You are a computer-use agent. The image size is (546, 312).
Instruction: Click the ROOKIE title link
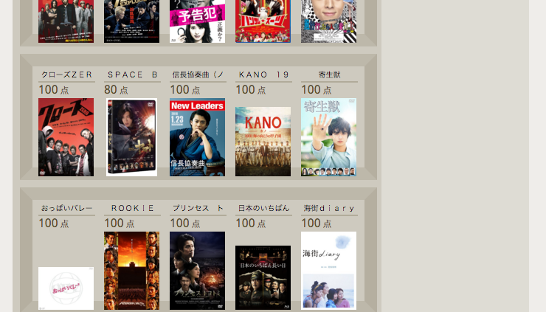[132, 208]
